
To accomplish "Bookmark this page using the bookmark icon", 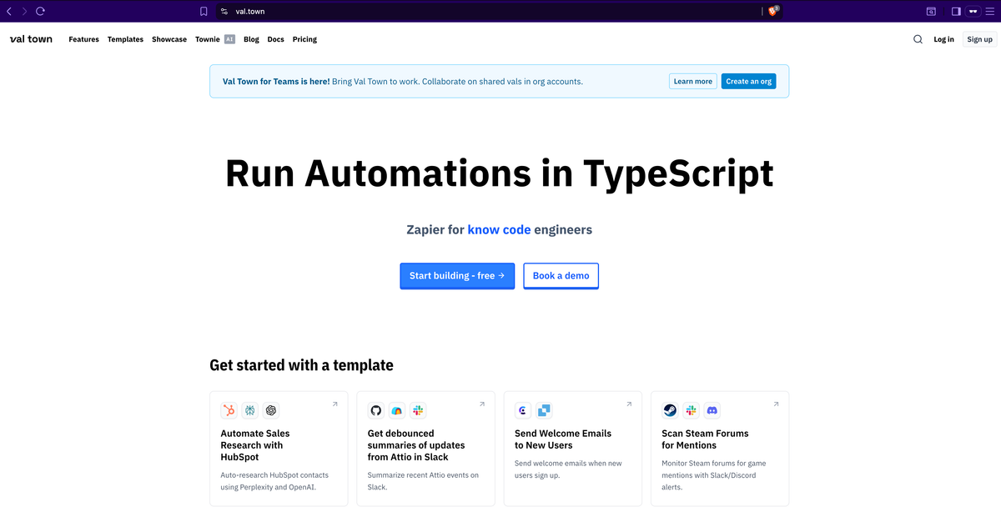I will coord(204,12).
